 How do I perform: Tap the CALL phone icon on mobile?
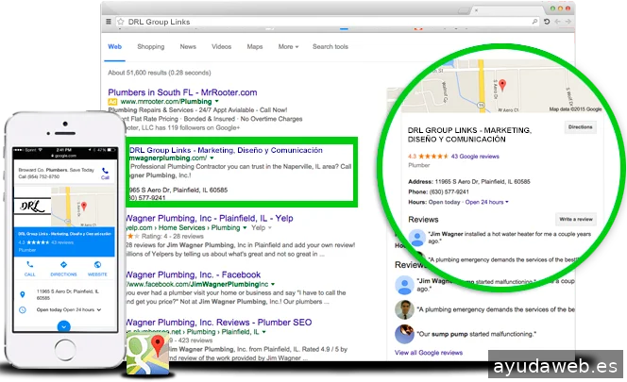coord(31,264)
